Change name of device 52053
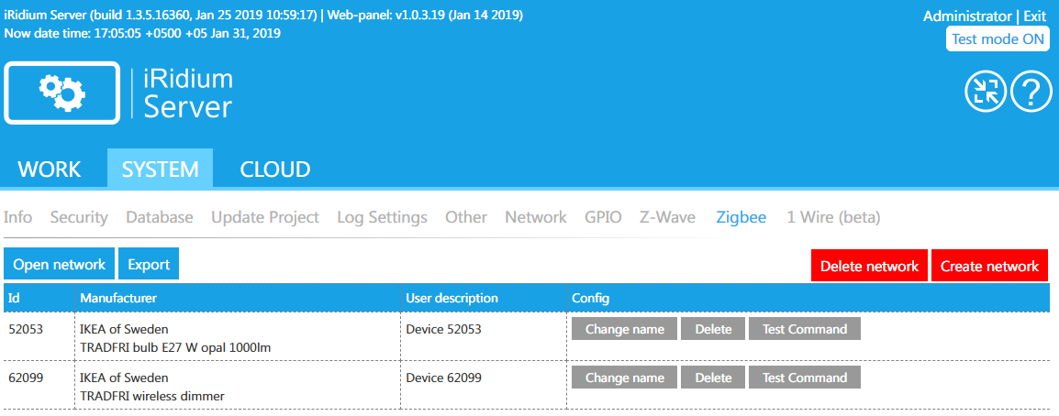Image resolution: width=1059 pixels, height=416 pixels. point(624,329)
